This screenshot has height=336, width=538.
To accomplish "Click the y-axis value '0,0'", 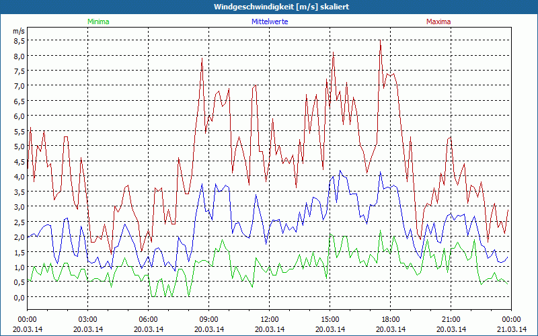I will pos(20,297).
